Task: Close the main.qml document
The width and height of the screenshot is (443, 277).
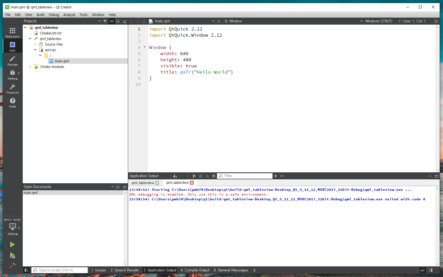Action: click(219, 21)
